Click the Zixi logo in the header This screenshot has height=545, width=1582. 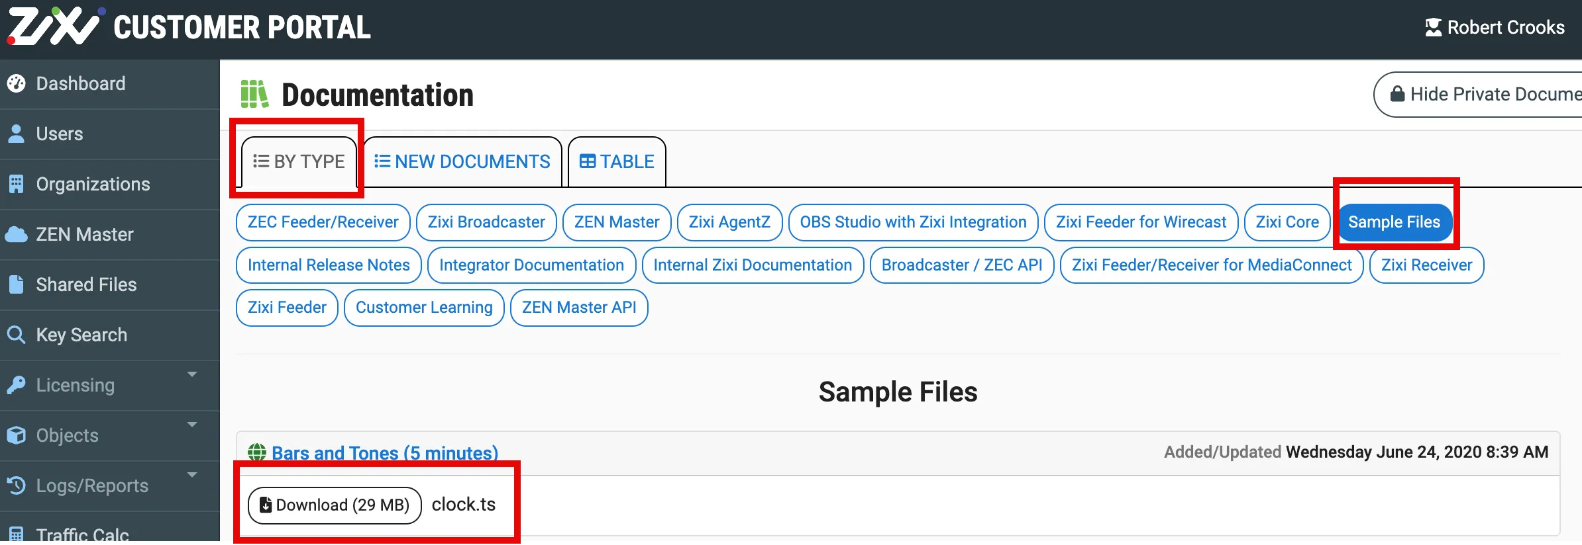[x=56, y=26]
